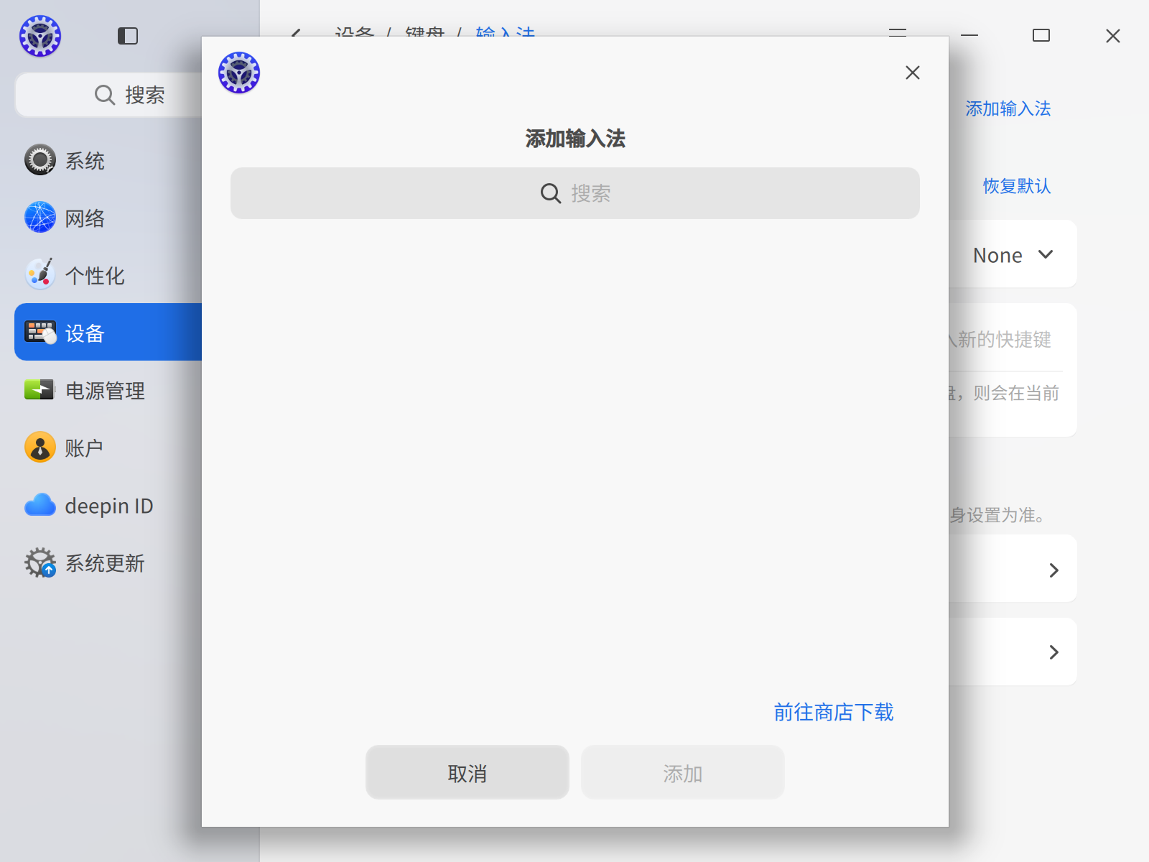Click the Personalization paintbrush icon
Screen dimensions: 1149x862
[40, 275]
